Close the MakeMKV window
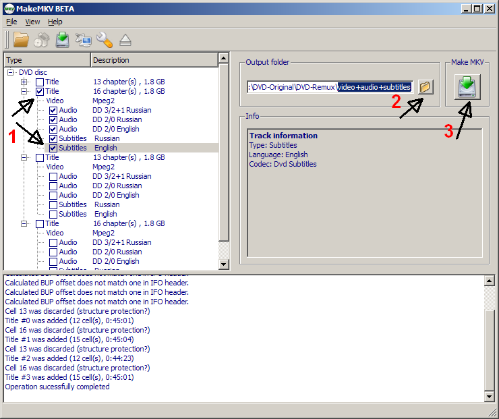This screenshot has width=499, height=419. pyautogui.click(x=490, y=9)
